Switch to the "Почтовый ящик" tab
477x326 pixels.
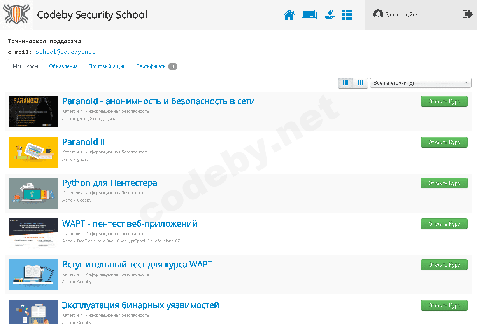tap(107, 66)
